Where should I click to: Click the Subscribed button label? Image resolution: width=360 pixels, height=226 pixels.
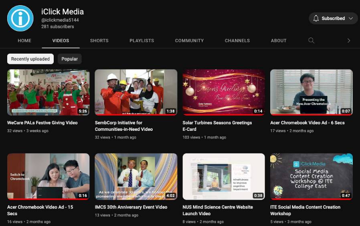[333, 18]
